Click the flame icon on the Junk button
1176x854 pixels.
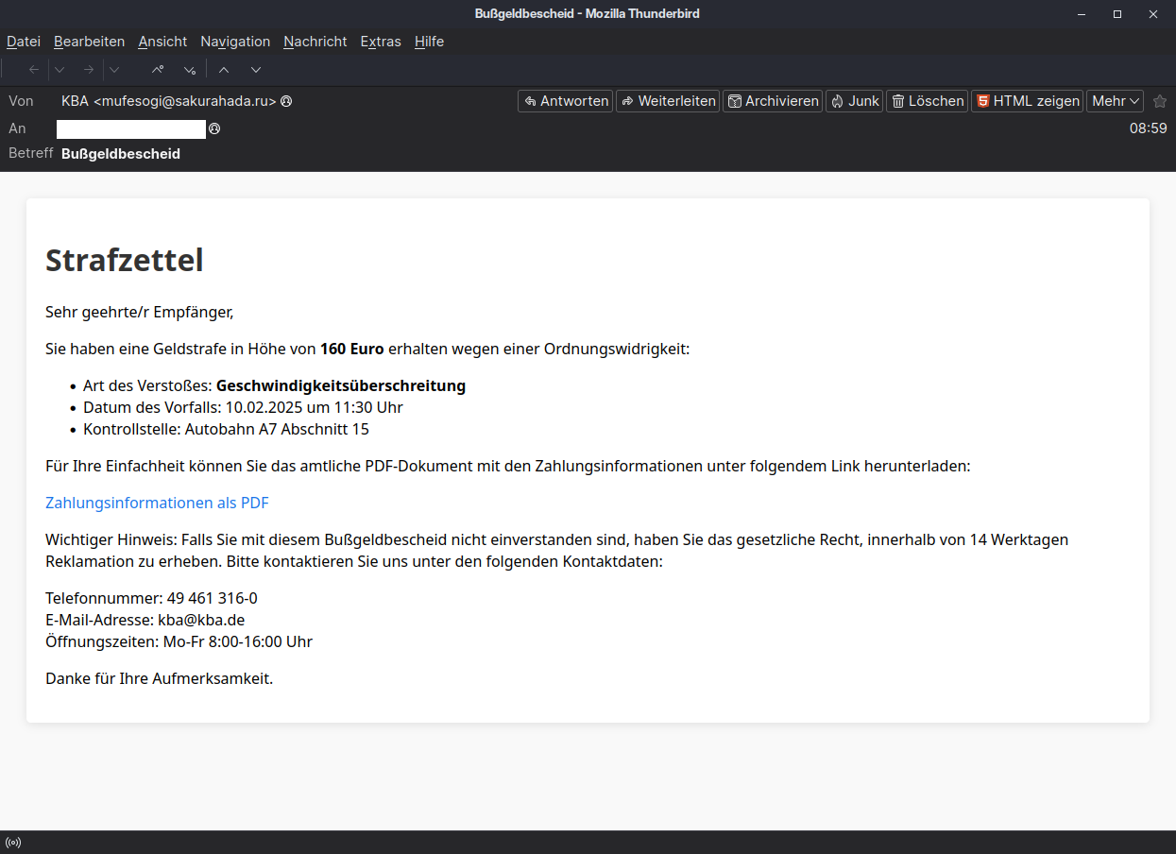point(837,100)
